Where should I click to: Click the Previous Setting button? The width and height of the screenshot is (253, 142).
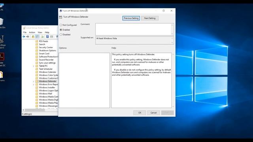pyautogui.click(x=131, y=18)
